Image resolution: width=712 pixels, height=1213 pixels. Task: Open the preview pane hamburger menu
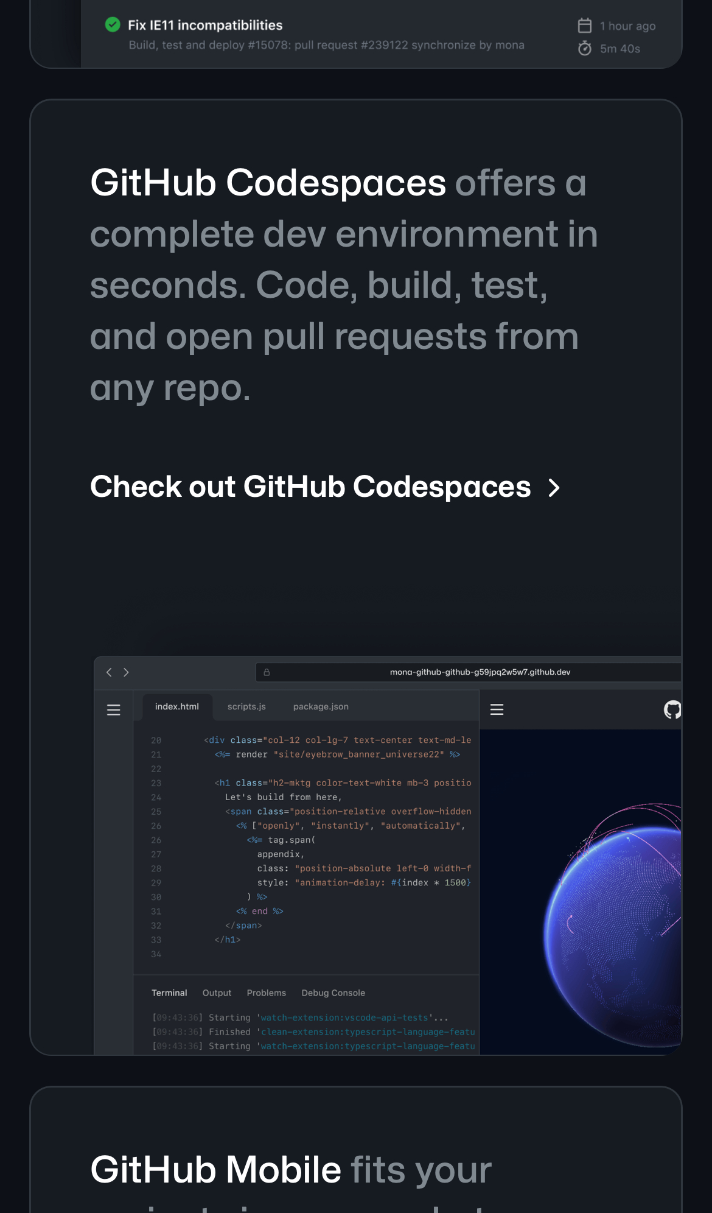click(497, 709)
